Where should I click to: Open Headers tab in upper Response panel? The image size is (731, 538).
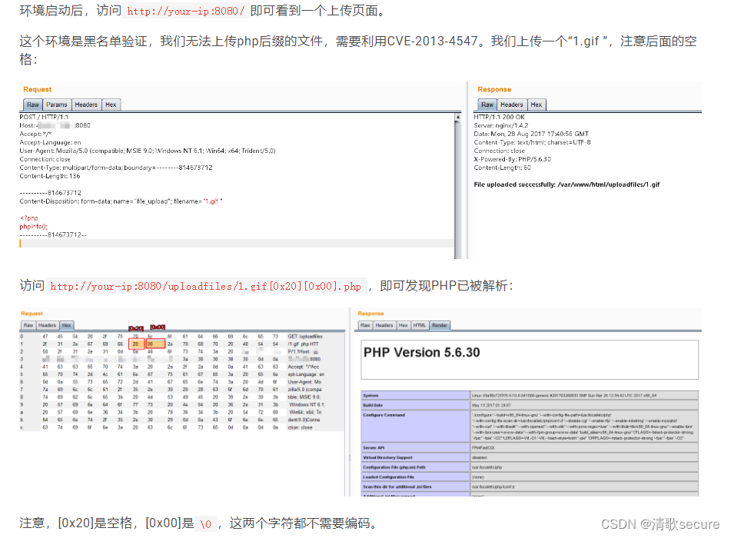512,105
